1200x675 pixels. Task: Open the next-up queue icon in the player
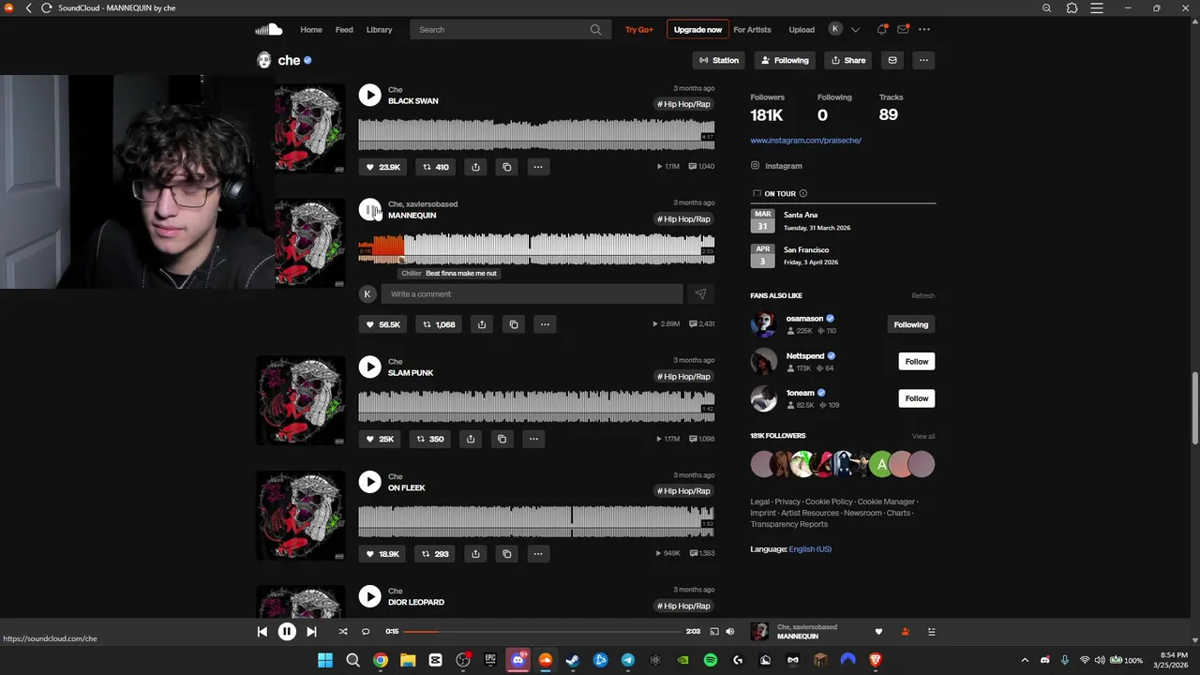pos(931,632)
